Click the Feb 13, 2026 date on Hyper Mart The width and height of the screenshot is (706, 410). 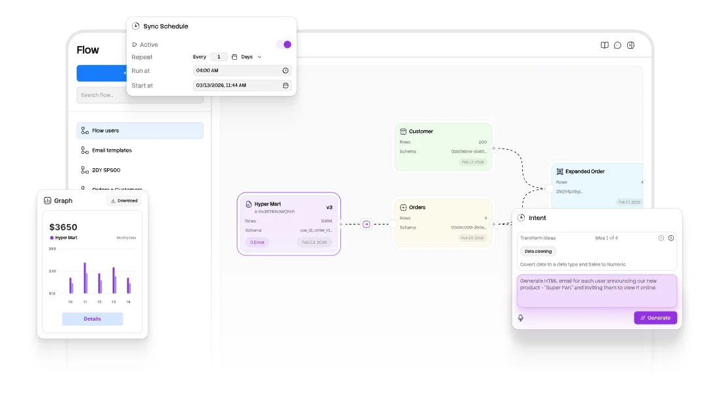pyautogui.click(x=315, y=242)
